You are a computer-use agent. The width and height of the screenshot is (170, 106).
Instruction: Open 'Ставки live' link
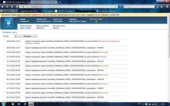pyautogui.click(x=25, y=21)
